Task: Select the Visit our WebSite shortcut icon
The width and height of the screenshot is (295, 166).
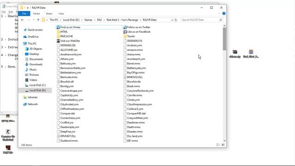Action: pyautogui.click(x=59, y=41)
